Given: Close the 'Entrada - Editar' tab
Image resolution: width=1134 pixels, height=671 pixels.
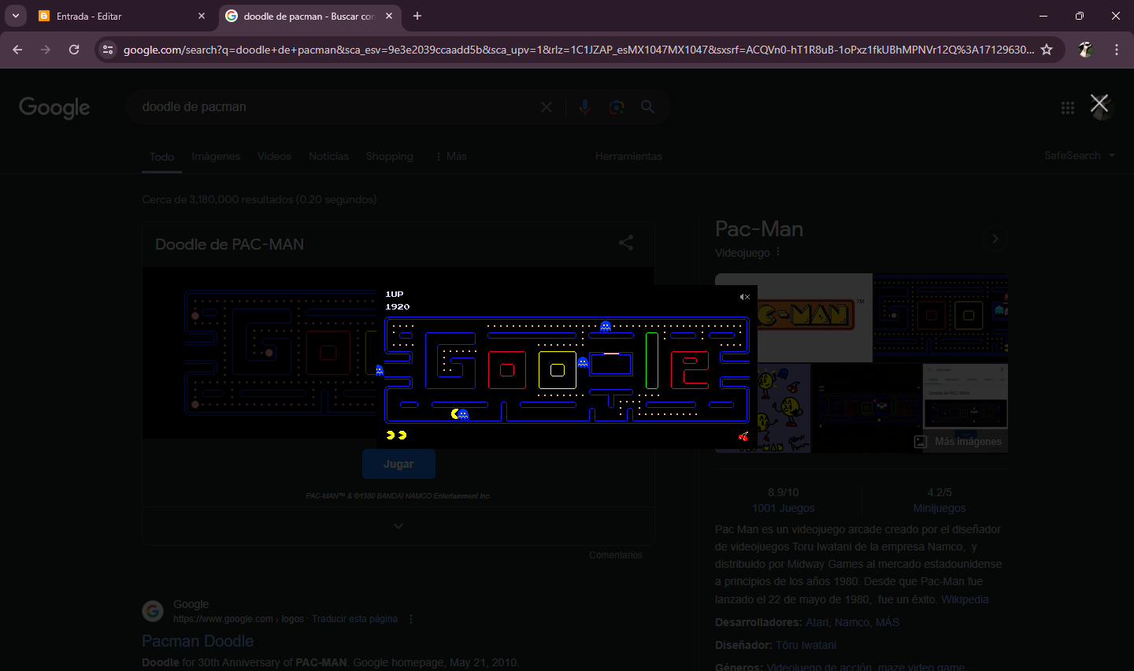Looking at the screenshot, I should [x=202, y=16].
